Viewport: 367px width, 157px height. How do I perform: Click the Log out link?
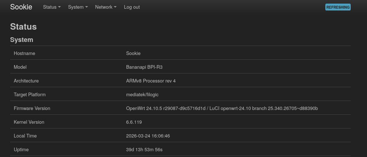coord(132,7)
